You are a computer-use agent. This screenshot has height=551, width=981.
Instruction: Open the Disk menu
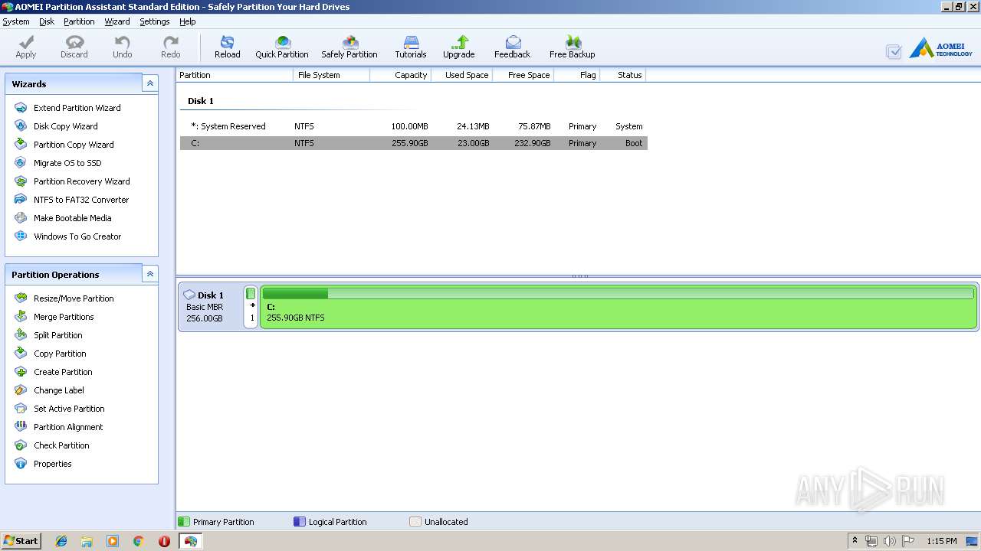[x=47, y=21]
